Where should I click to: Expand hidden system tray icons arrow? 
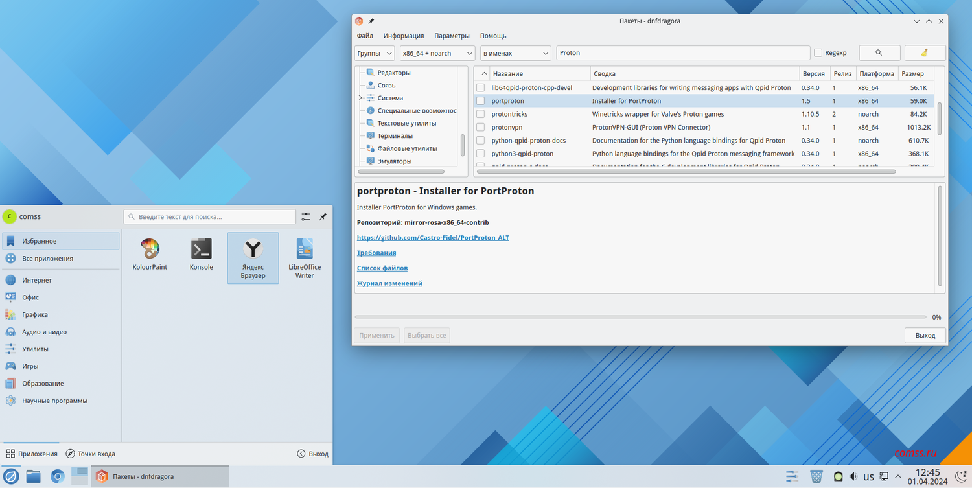(898, 476)
